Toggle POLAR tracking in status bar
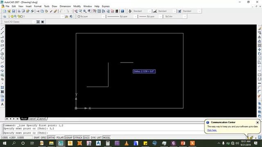Screen dimensions: 262x147 pos(60,138)
